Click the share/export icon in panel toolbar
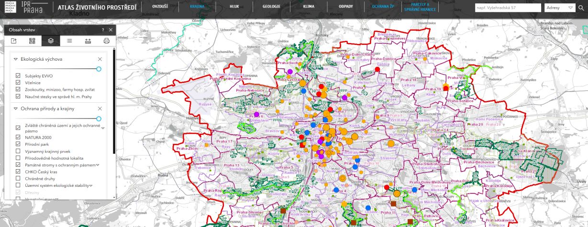 click(14, 41)
